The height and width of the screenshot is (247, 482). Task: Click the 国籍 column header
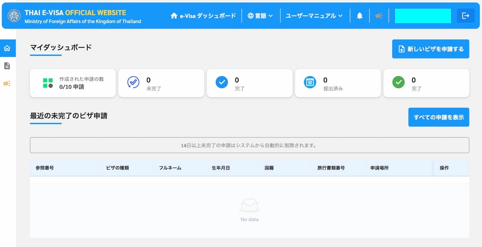[x=269, y=168]
